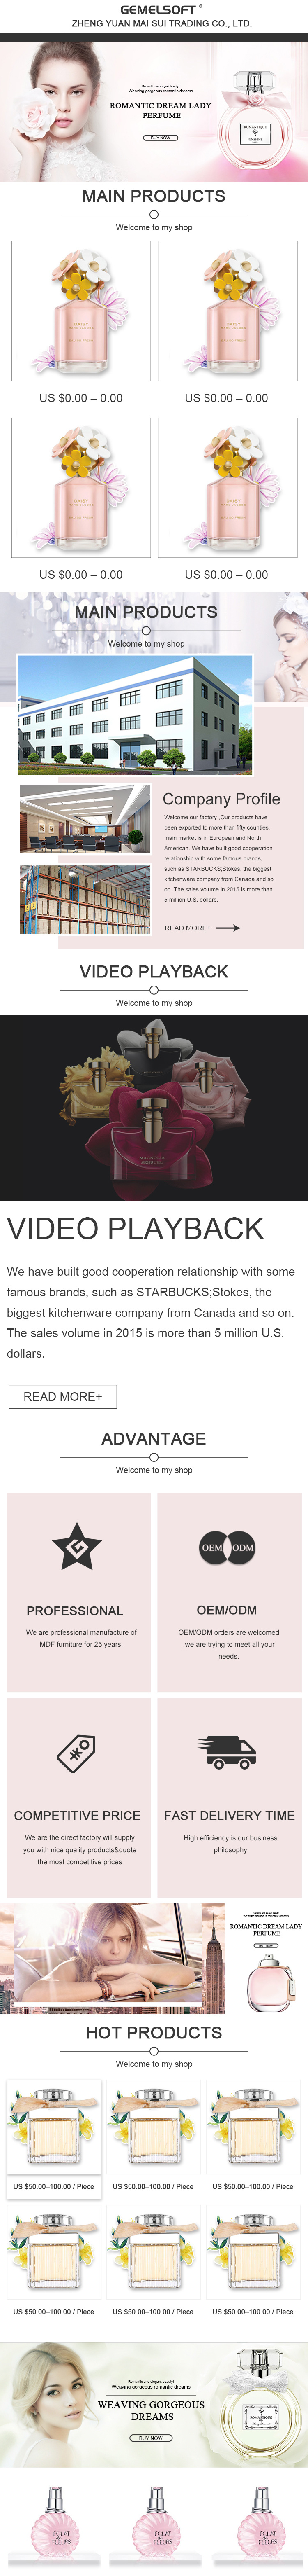
Task: Open the first hot product perfume thumbnail
Action: click(54, 2127)
